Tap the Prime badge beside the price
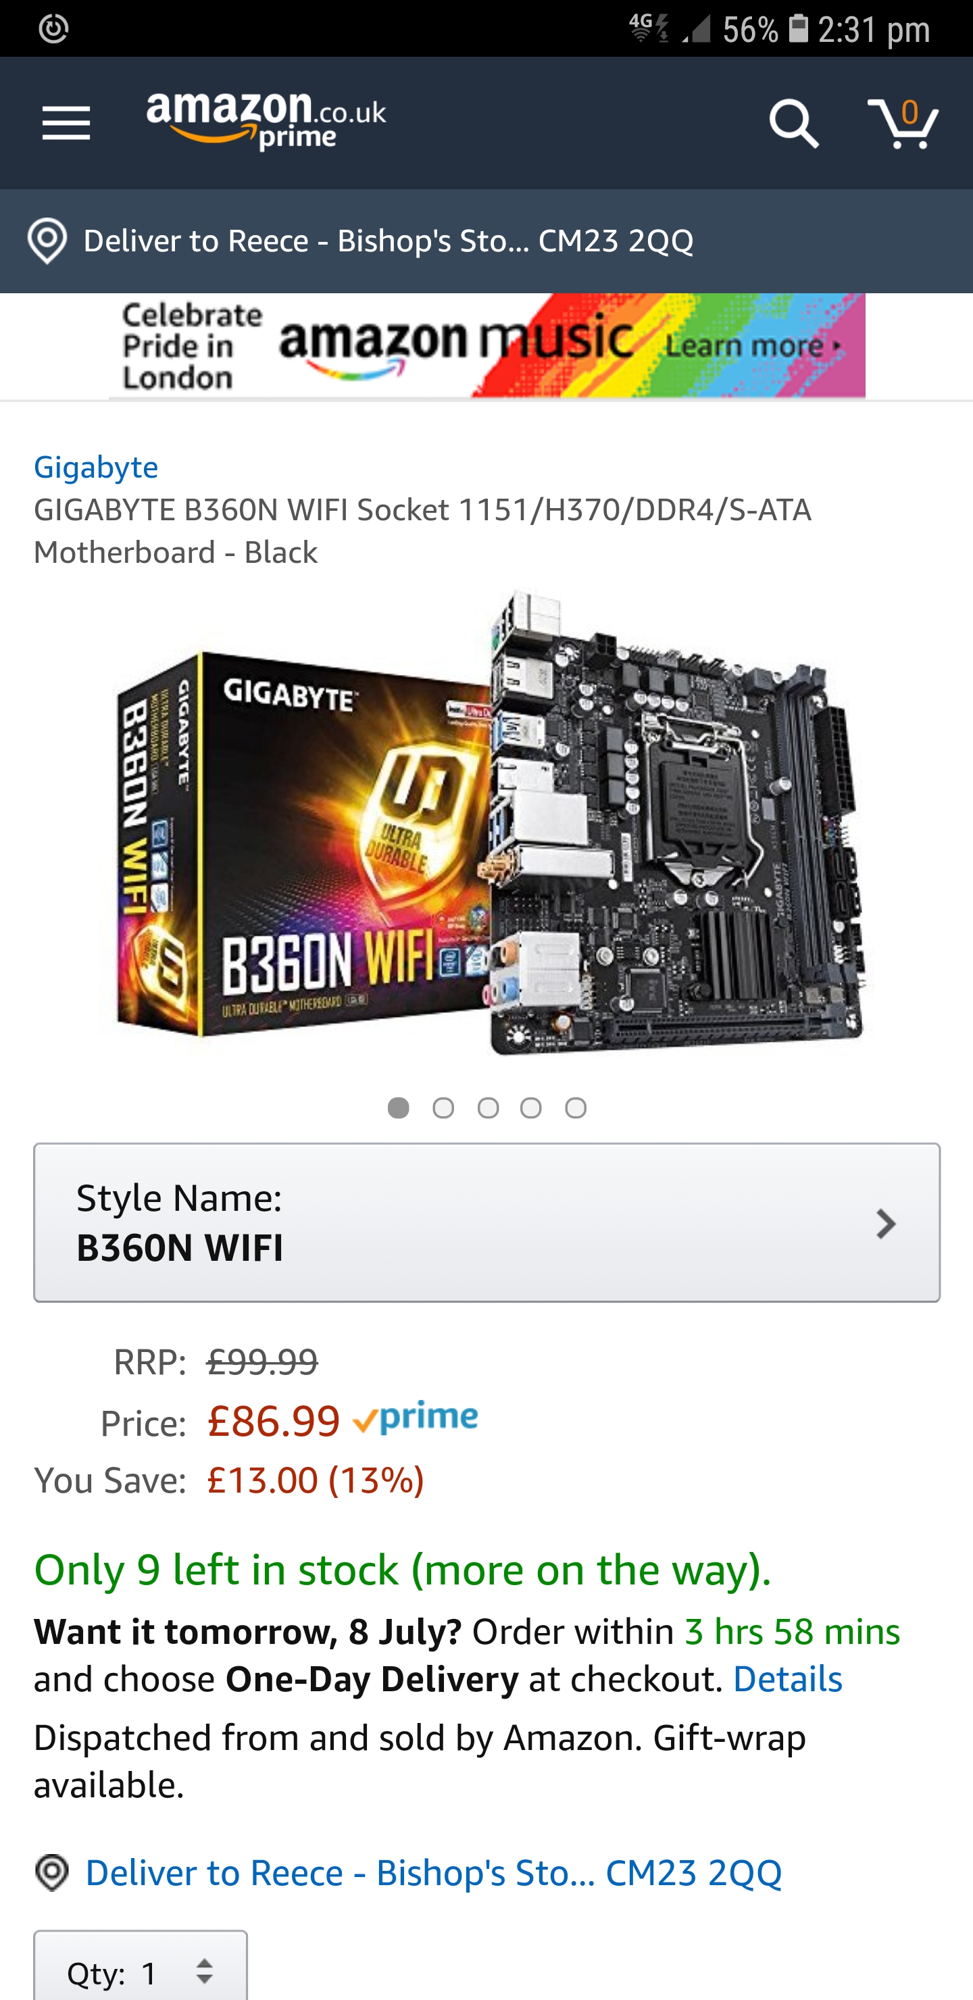 416,1418
